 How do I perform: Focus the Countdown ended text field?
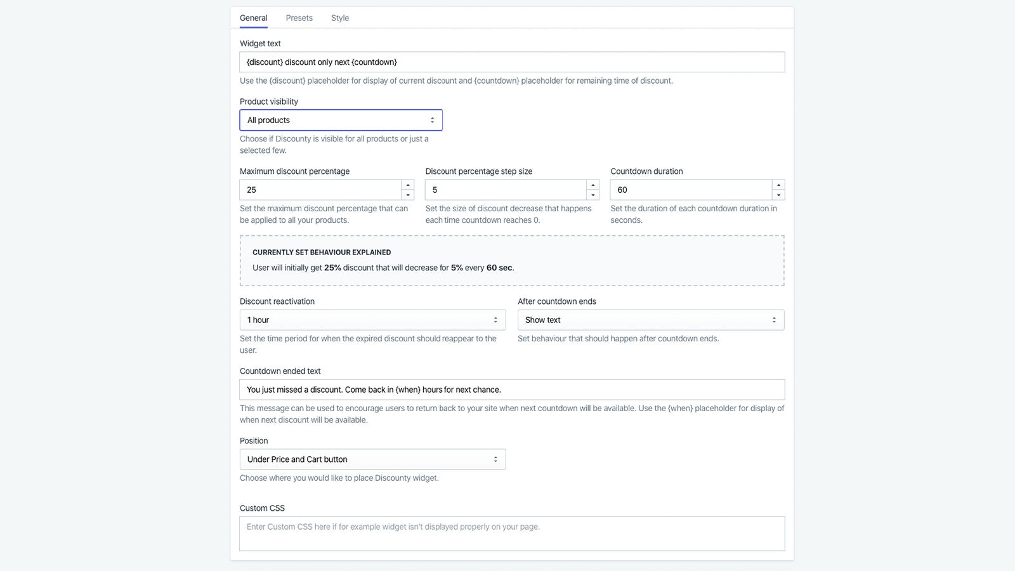pyautogui.click(x=511, y=390)
